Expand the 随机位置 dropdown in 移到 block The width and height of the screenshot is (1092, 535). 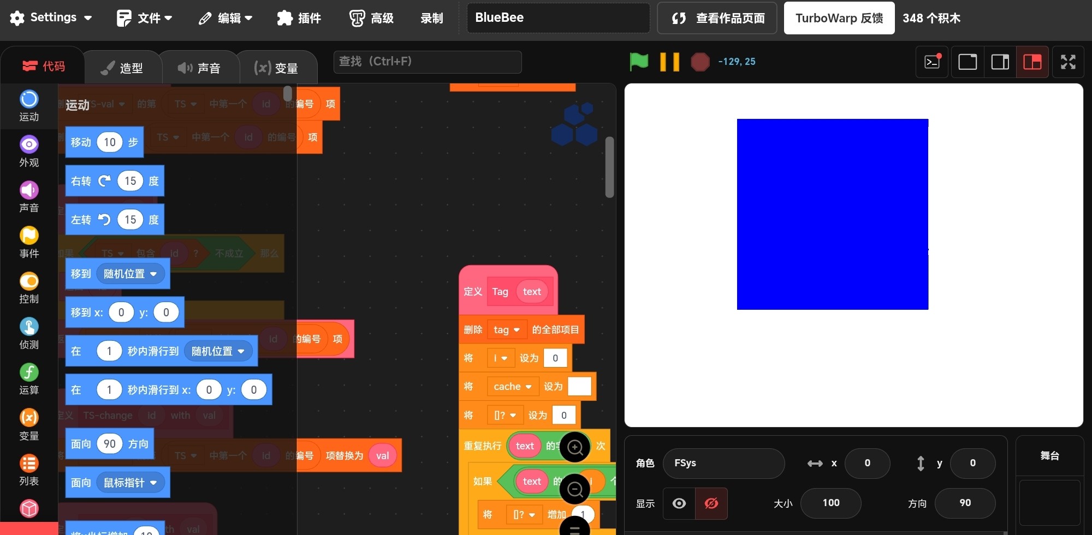pos(130,274)
